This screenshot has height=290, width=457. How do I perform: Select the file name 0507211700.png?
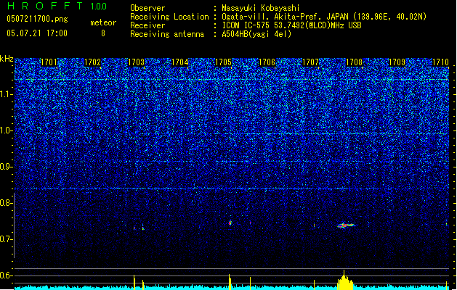point(37,20)
